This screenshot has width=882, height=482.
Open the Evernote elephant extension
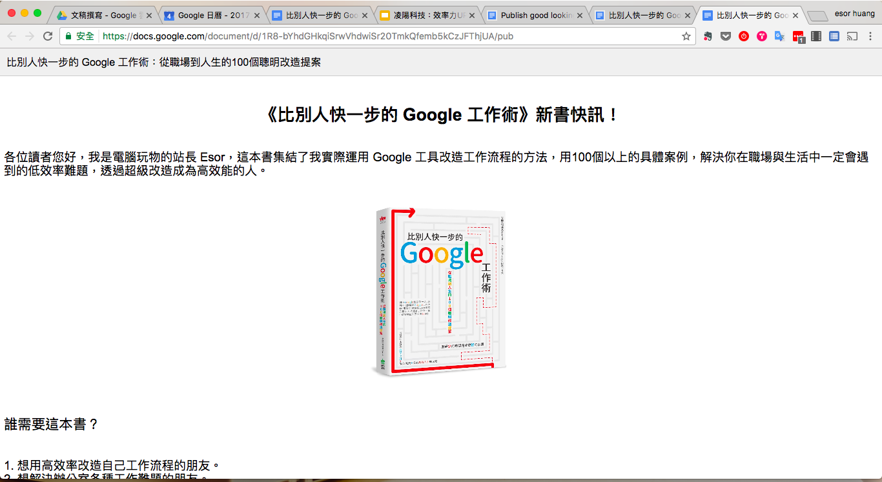[708, 36]
